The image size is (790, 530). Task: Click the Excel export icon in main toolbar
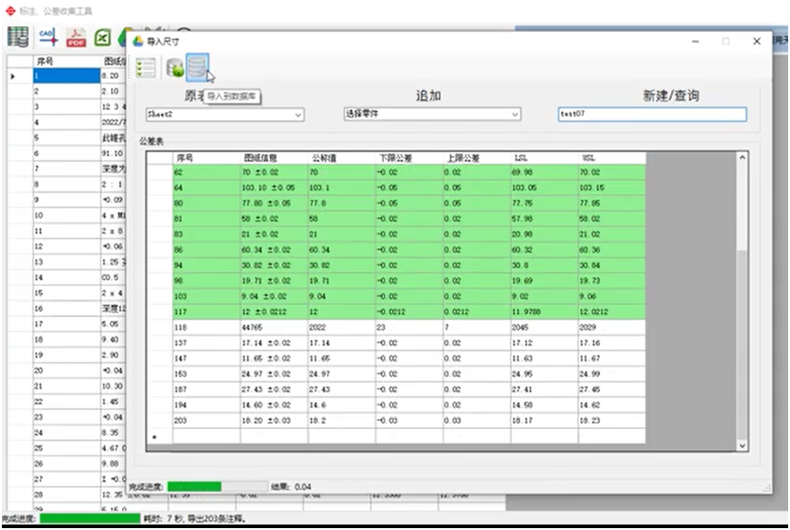click(x=104, y=38)
